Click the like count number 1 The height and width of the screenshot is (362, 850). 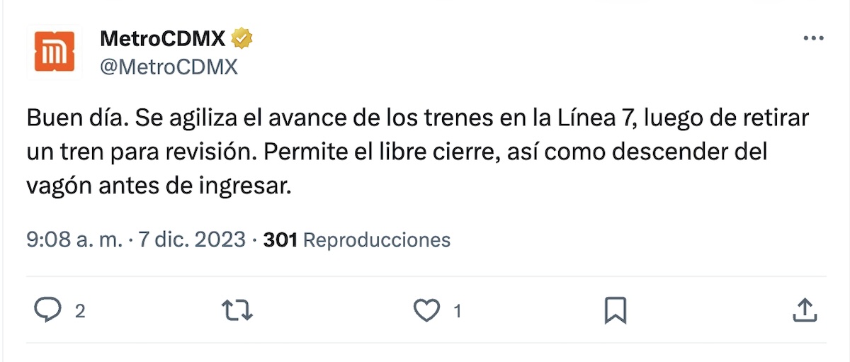click(x=458, y=311)
